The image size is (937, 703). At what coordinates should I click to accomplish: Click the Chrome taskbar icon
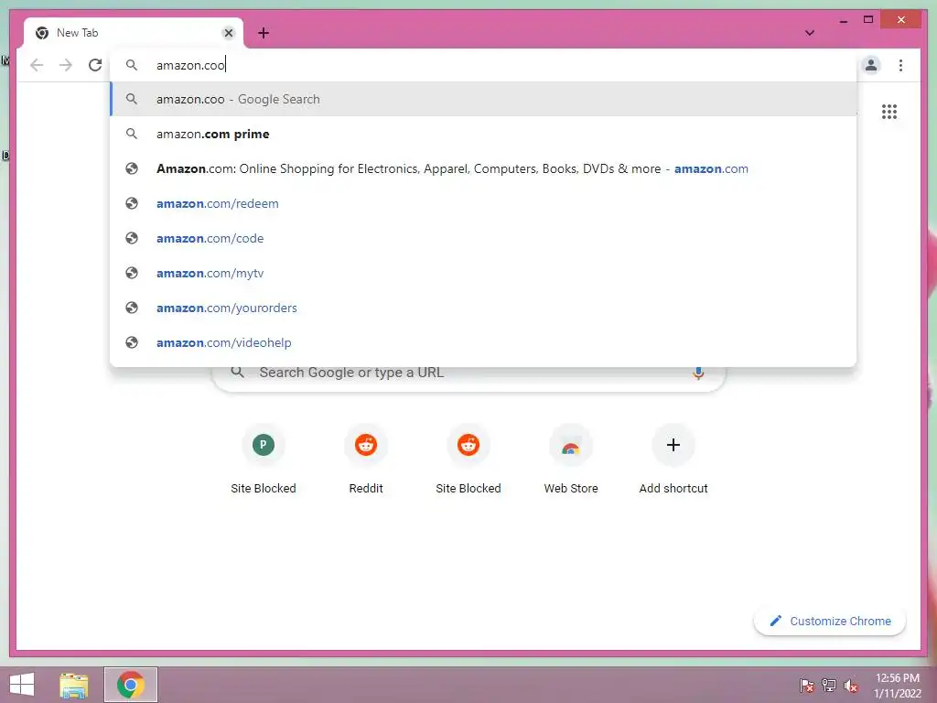tap(131, 685)
